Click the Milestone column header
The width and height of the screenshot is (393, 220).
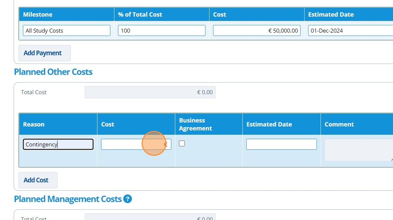[38, 14]
